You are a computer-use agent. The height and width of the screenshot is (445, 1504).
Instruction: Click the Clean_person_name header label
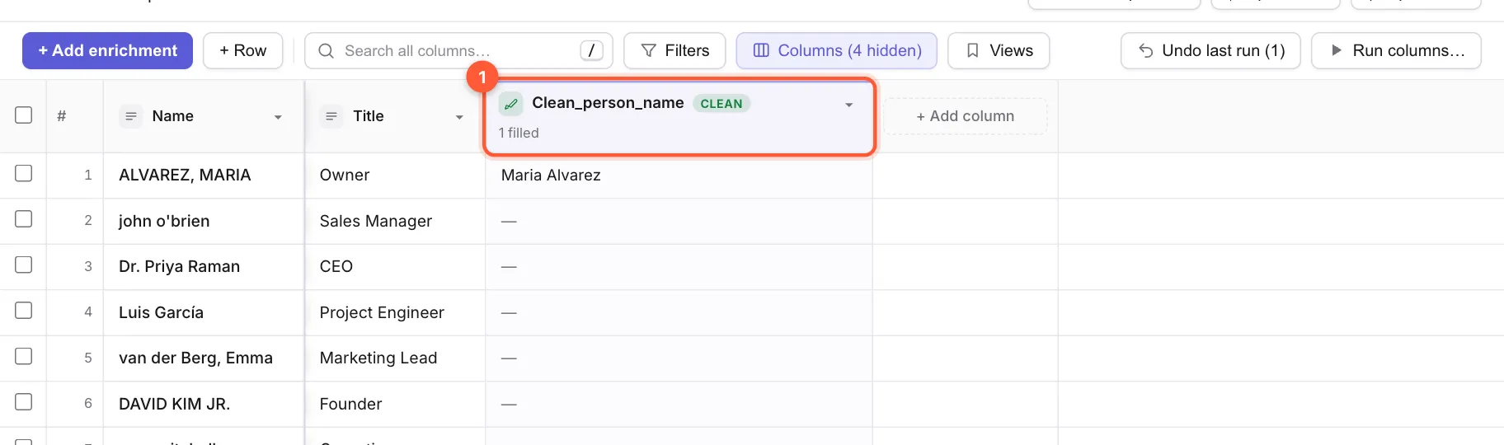coord(608,103)
